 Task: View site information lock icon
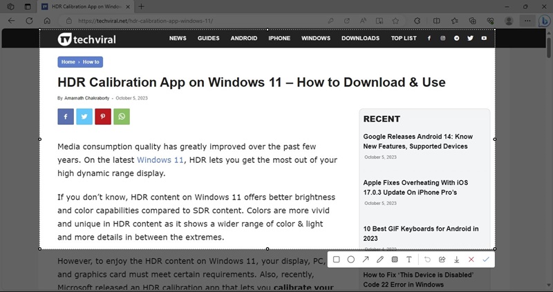(x=68, y=21)
